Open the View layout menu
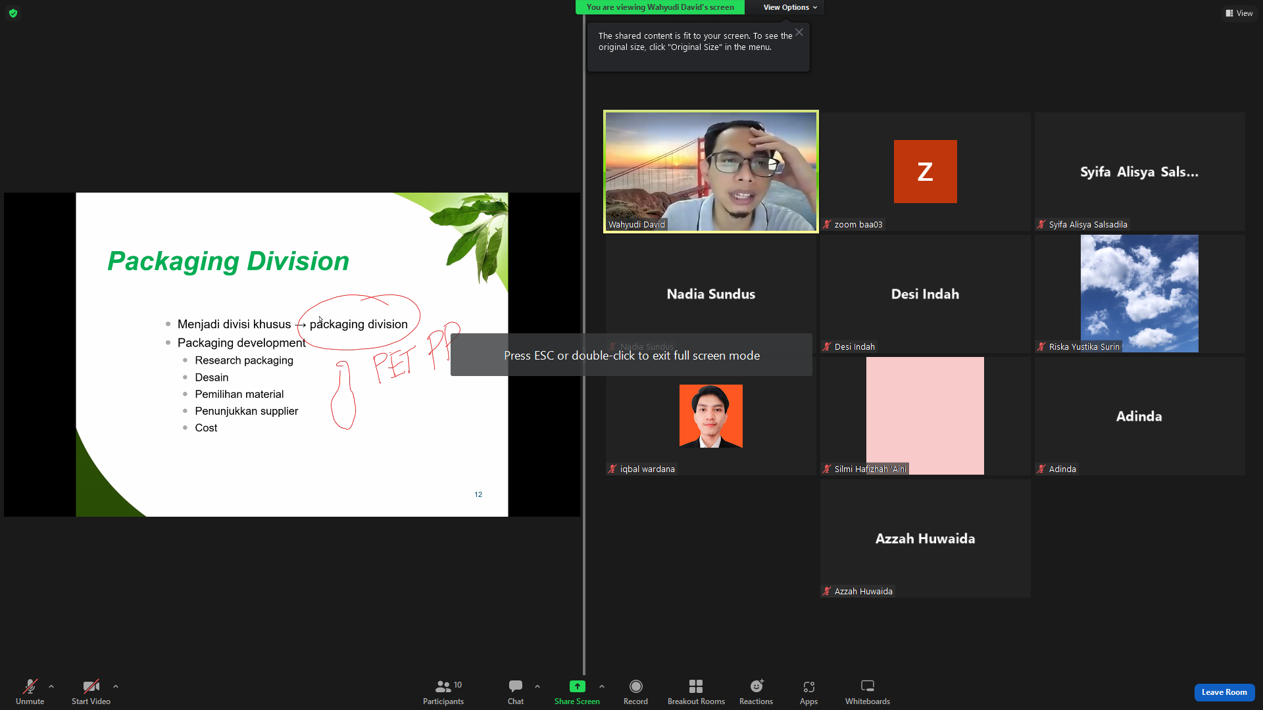This screenshot has width=1263, height=710. (x=1239, y=13)
